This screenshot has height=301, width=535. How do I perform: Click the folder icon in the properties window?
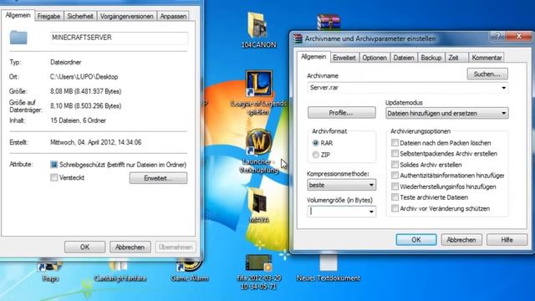point(18,37)
